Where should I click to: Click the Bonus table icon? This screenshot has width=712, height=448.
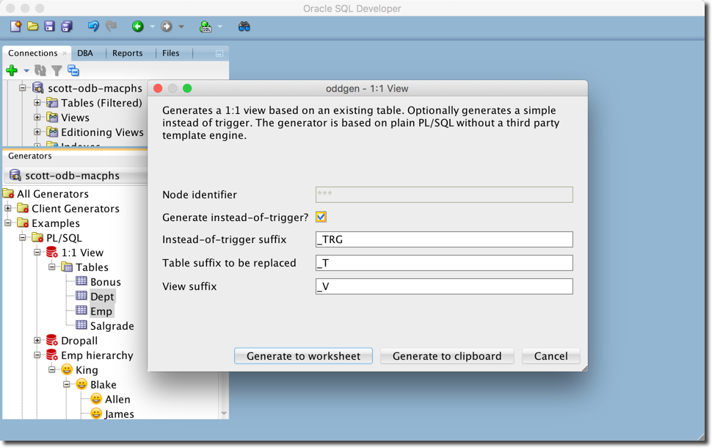pyautogui.click(x=81, y=281)
